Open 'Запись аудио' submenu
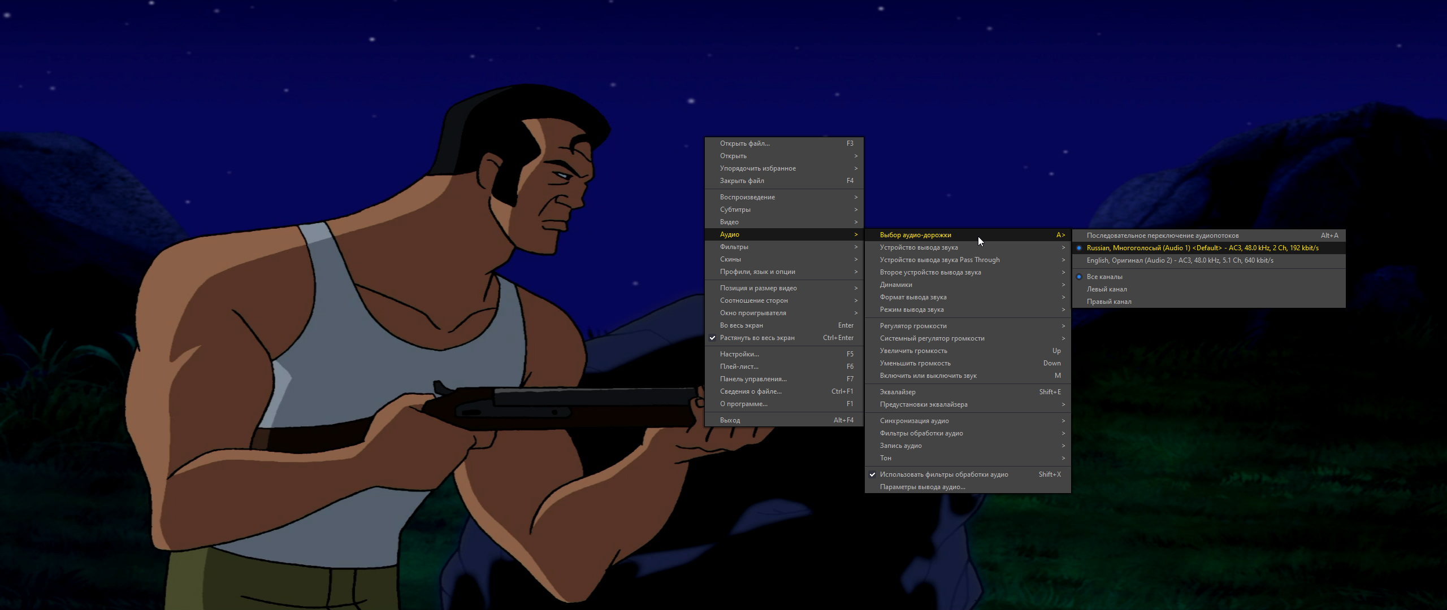1447x610 pixels. [968, 446]
